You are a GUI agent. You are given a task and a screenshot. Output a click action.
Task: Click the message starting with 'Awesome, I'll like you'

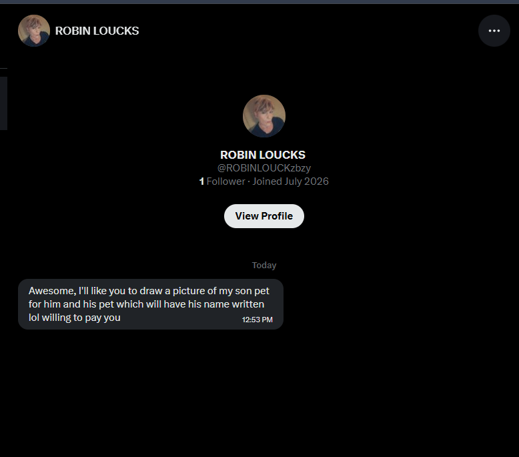[151, 304]
